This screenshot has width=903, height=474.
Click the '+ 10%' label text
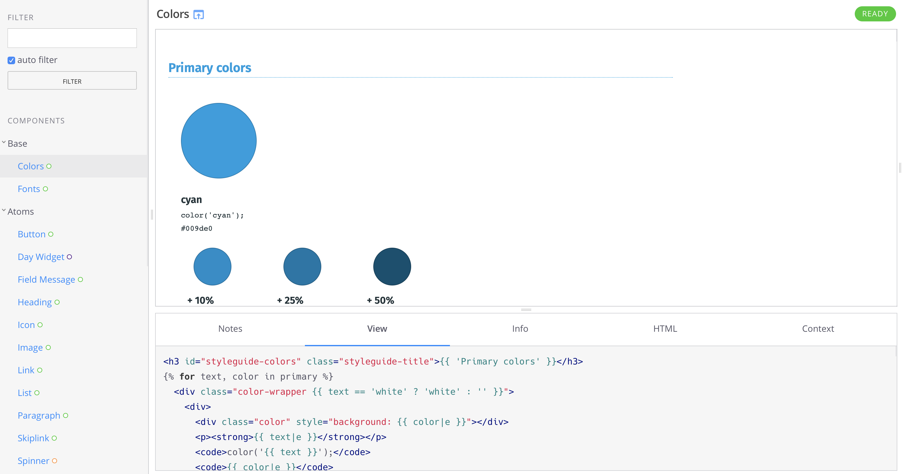[x=200, y=301]
